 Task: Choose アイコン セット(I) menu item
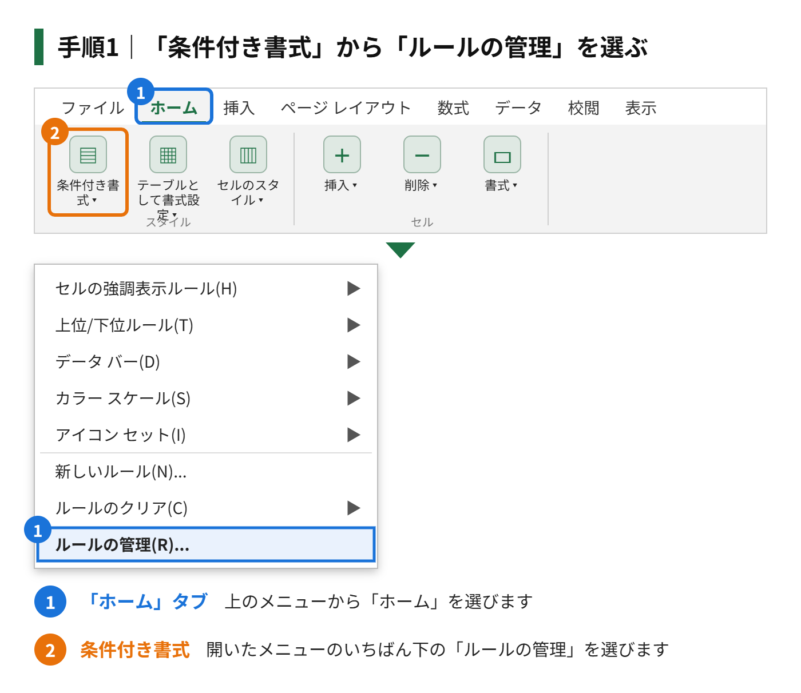pos(206,435)
